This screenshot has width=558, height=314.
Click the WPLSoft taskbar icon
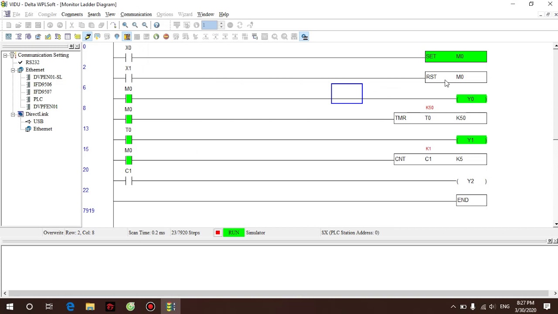pos(170,307)
